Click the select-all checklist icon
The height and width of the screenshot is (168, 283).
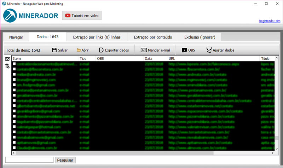(x=7, y=59)
